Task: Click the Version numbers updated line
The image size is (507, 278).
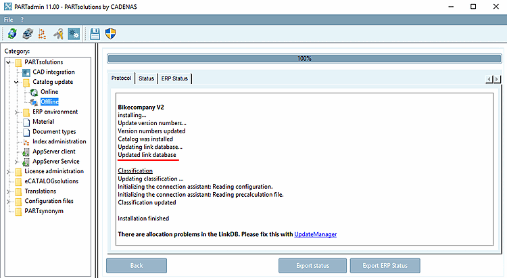Action: tap(151, 131)
